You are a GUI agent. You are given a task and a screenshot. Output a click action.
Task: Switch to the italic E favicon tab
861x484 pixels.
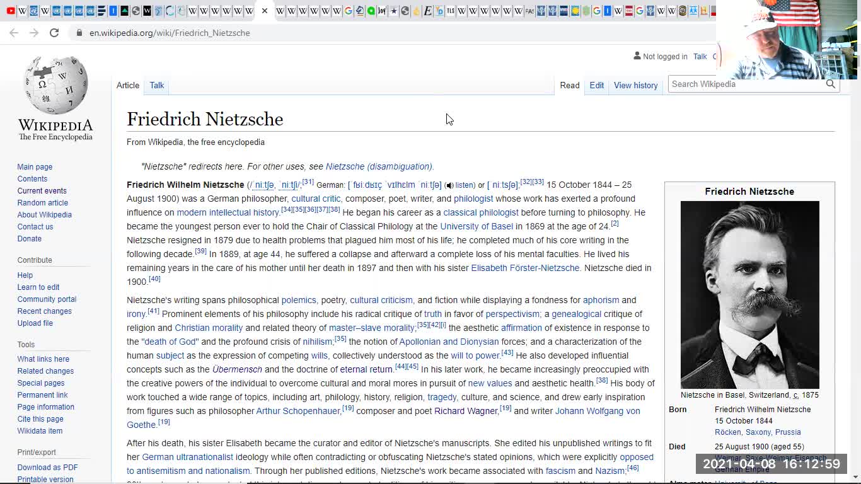427,11
